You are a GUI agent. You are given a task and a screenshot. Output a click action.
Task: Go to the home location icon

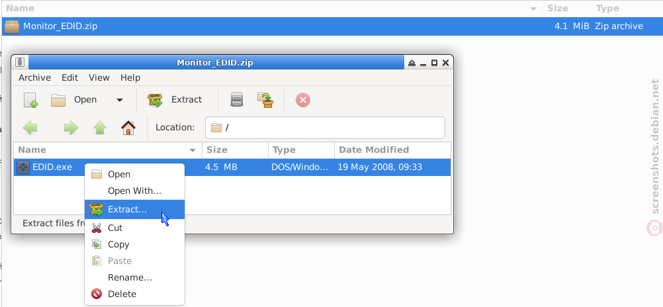coord(128,127)
